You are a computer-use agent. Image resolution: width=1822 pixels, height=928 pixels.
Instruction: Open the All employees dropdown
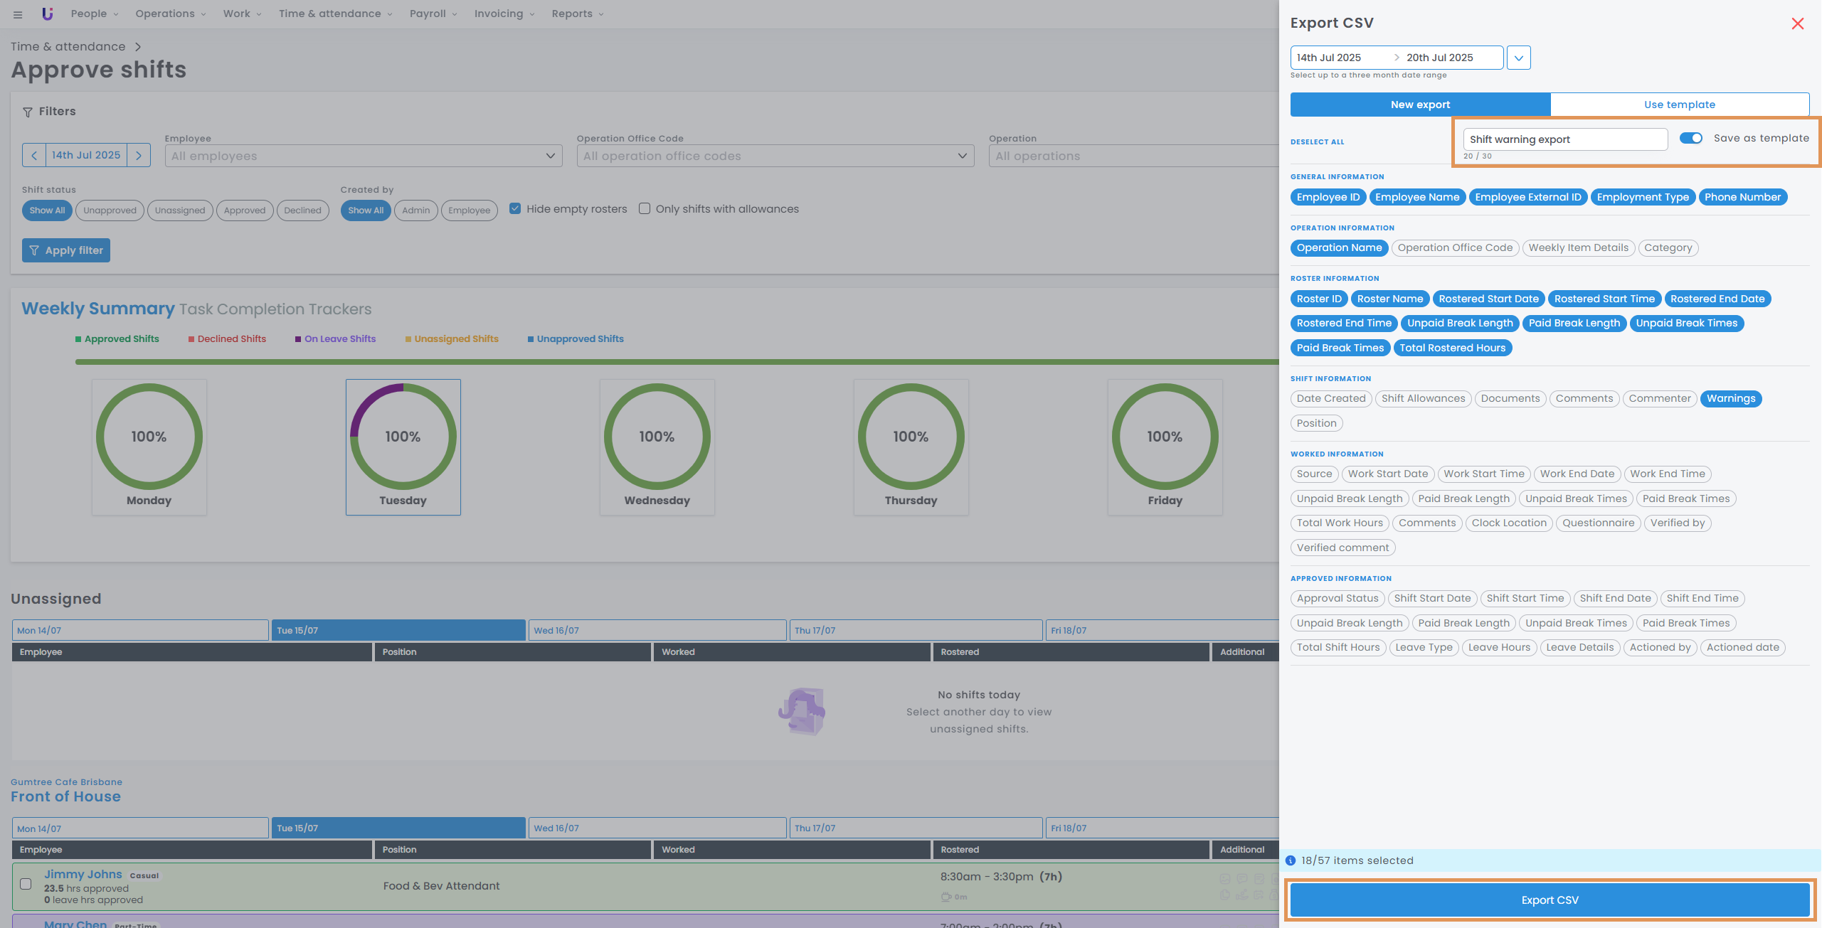pyautogui.click(x=363, y=156)
